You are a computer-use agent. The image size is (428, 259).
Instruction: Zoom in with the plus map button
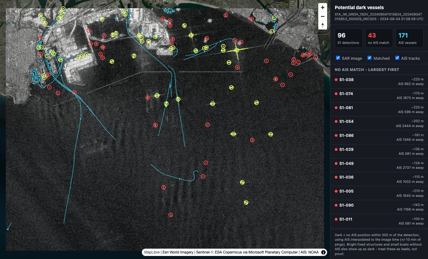point(323,8)
